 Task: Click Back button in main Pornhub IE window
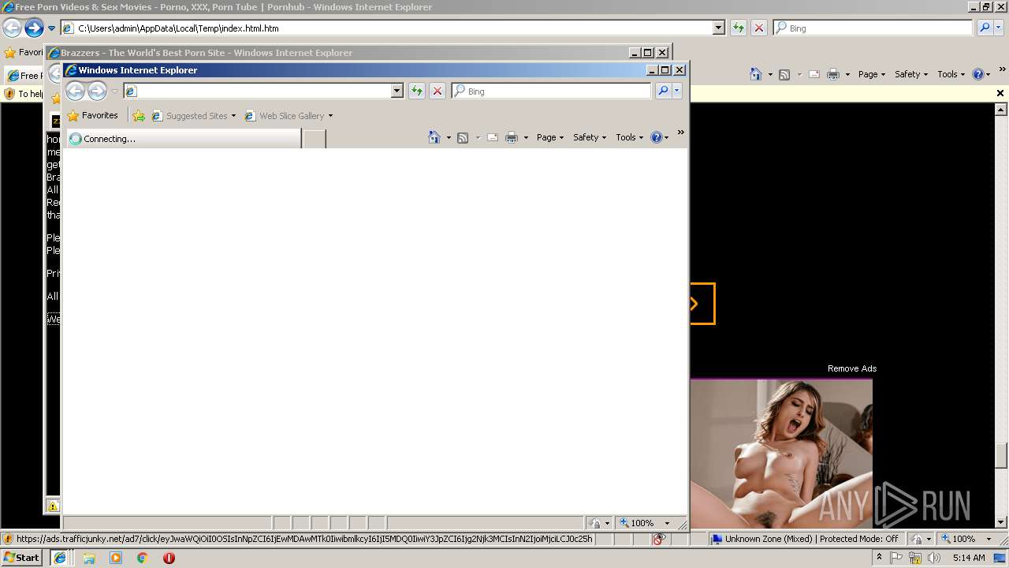(x=12, y=28)
